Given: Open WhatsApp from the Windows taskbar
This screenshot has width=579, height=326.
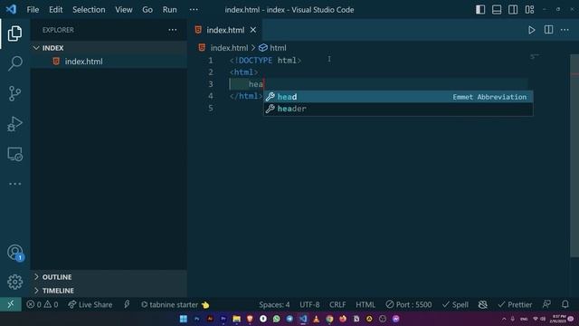Looking at the screenshot, I should click(276, 319).
